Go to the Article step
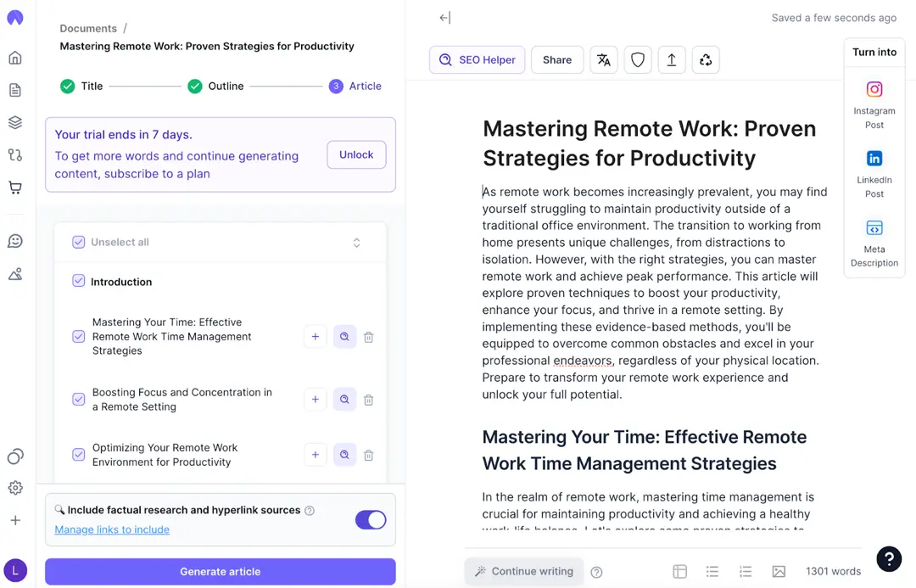The height and width of the screenshot is (588, 916). (355, 86)
